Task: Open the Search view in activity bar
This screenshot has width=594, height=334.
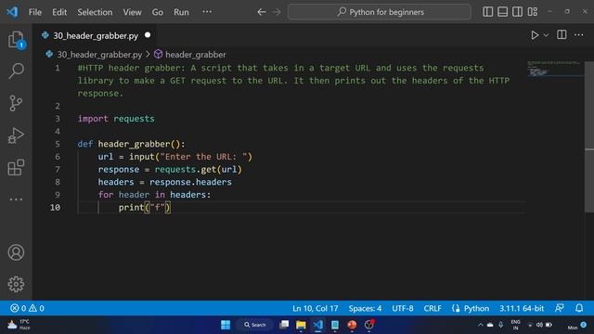Action: point(16,71)
